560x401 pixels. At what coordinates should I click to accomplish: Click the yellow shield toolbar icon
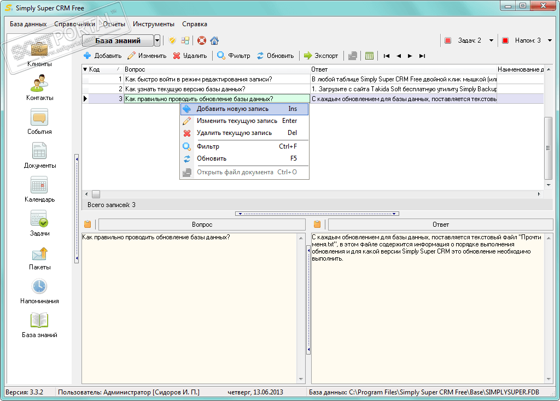(172, 40)
